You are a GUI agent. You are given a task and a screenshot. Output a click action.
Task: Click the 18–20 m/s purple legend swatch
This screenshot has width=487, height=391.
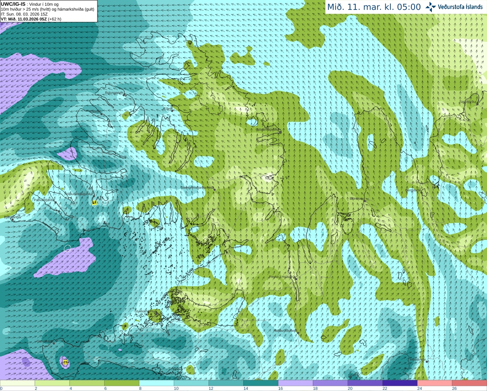pos(331,383)
